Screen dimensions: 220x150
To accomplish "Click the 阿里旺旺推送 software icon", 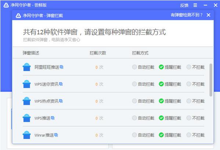I will point(26,67).
